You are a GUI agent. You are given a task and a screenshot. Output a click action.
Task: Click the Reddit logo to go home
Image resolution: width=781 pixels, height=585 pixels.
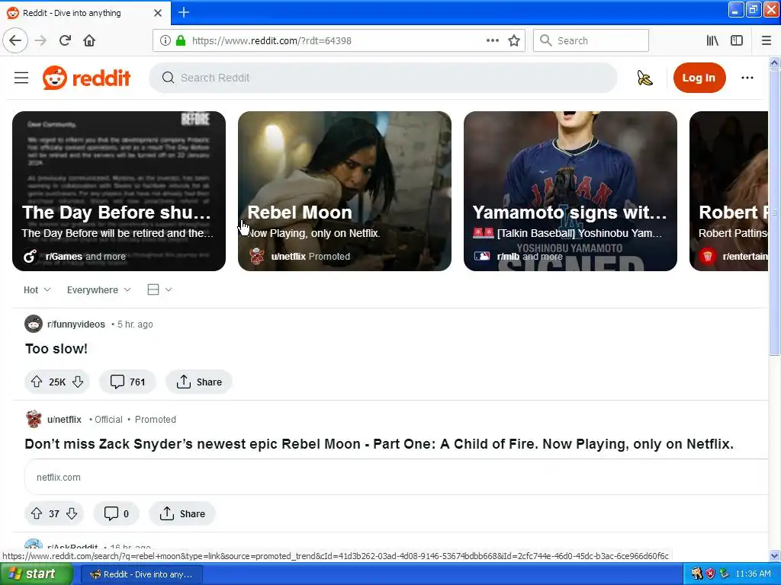pos(87,78)
